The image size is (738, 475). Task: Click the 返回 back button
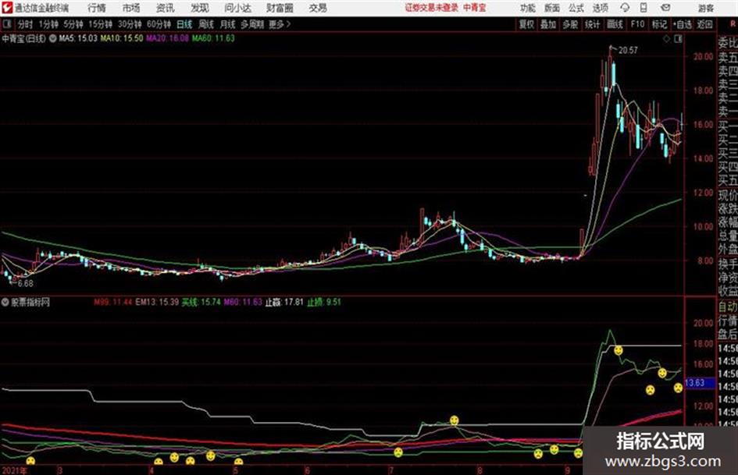point(704,24)
